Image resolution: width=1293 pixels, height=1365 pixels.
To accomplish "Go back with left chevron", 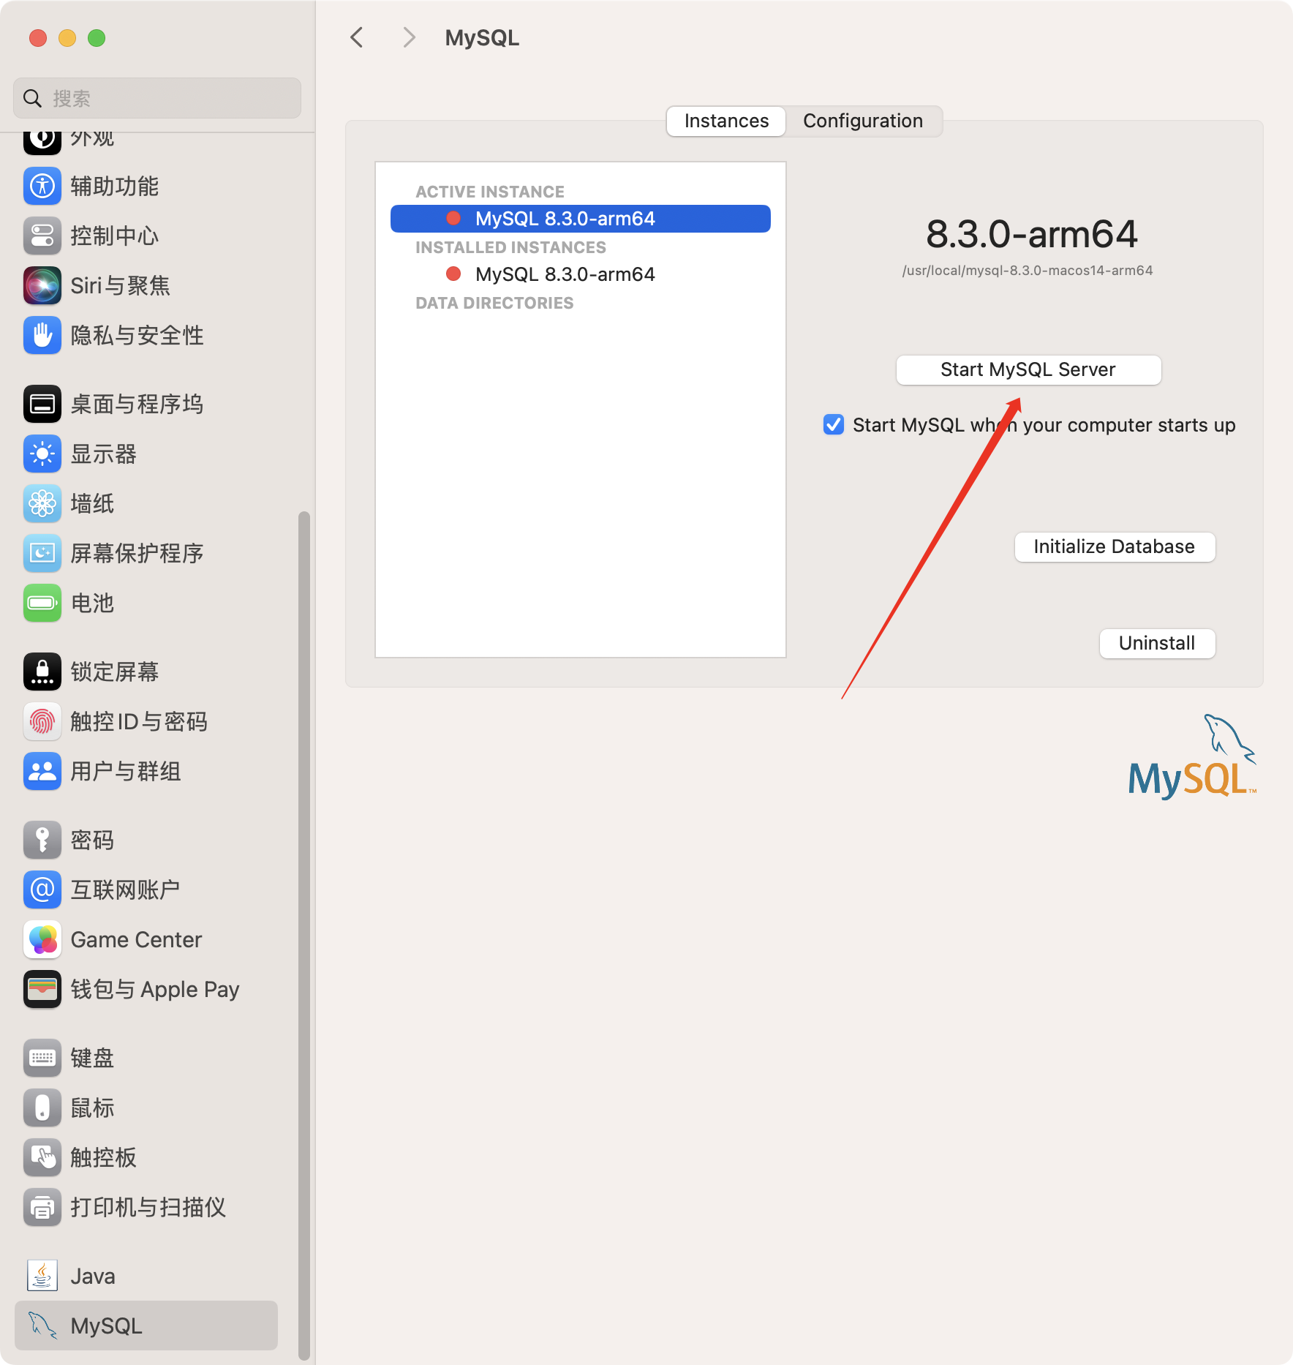I will tap(357, 37).
